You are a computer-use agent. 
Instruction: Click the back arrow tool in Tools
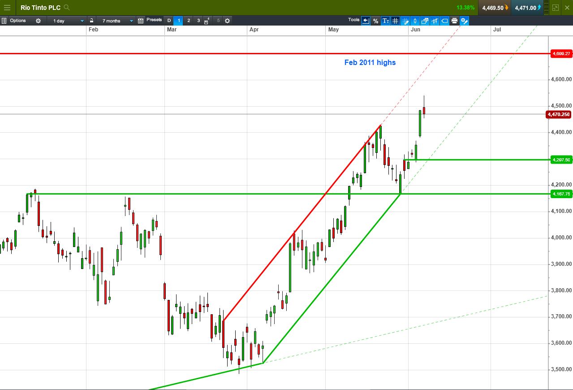coord(366,21)
